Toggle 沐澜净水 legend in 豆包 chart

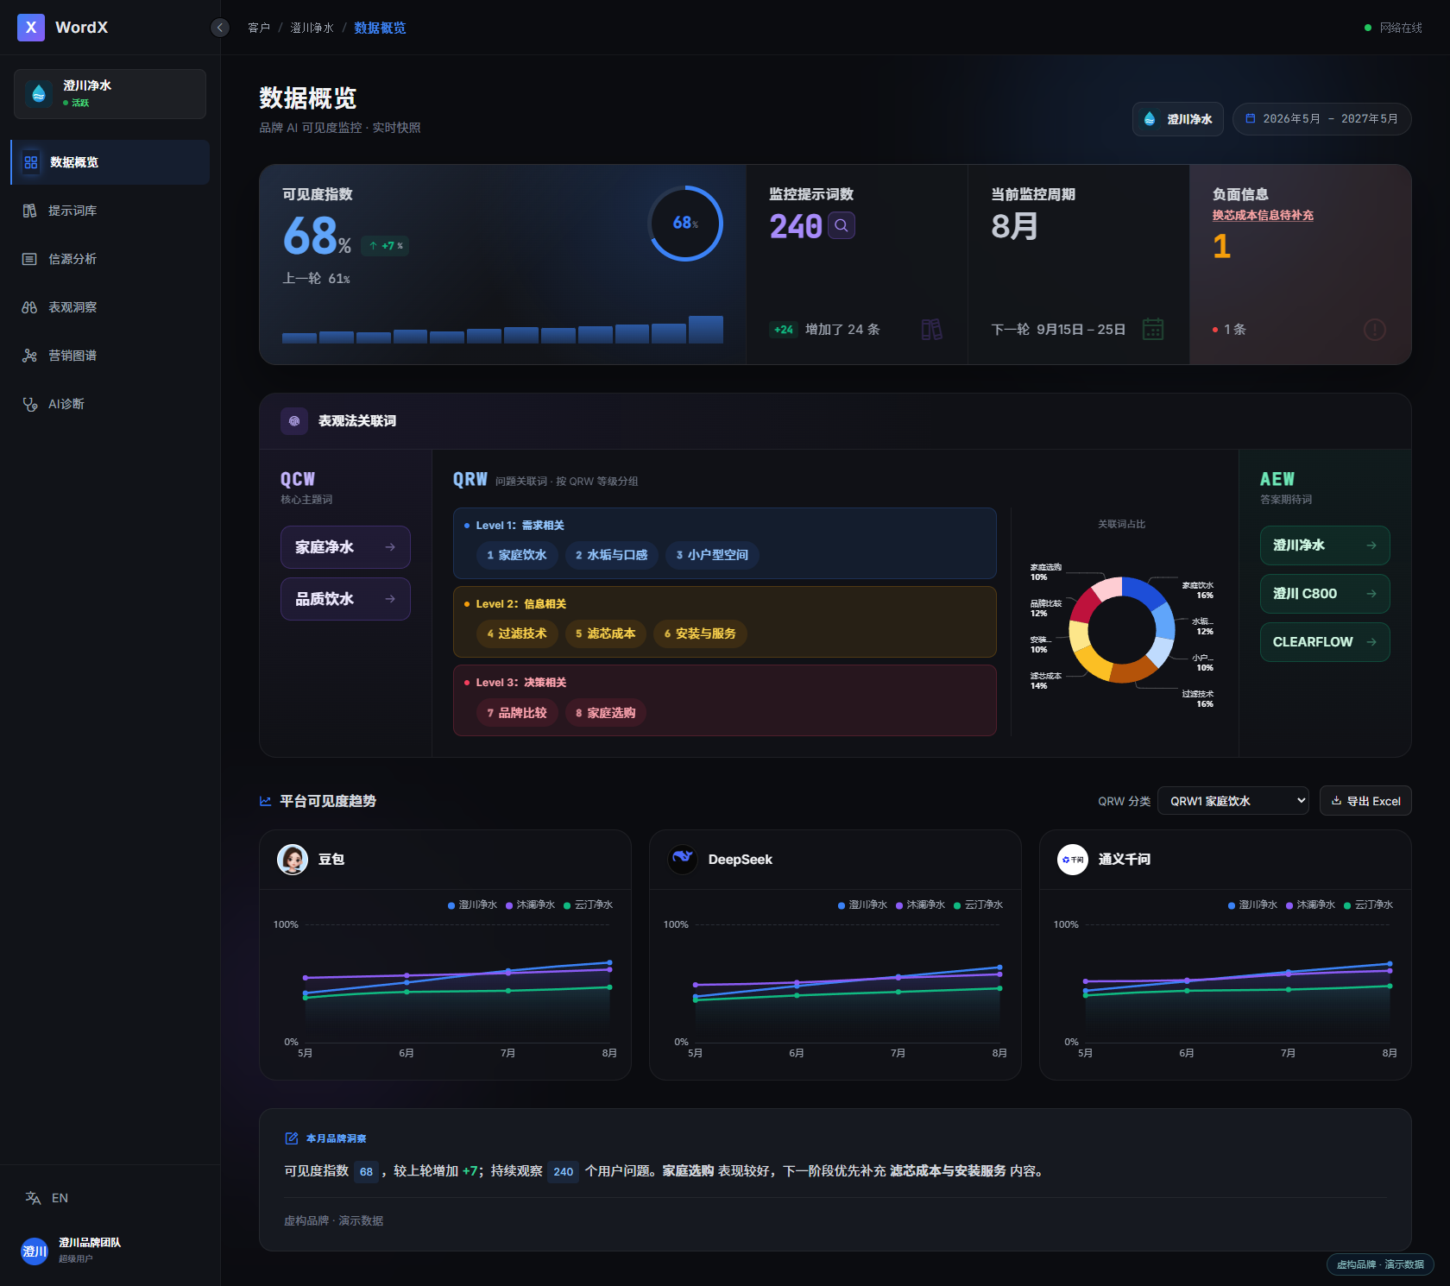point(530,905)
